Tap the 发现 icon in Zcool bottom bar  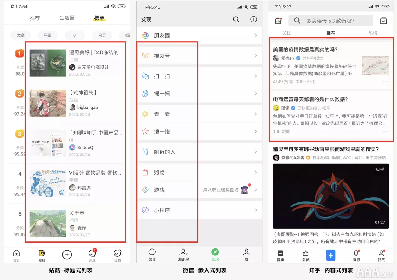pos(42,253)
